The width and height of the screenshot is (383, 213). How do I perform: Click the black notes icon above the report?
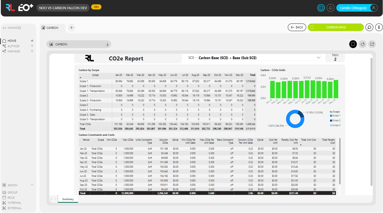point(353,44)
